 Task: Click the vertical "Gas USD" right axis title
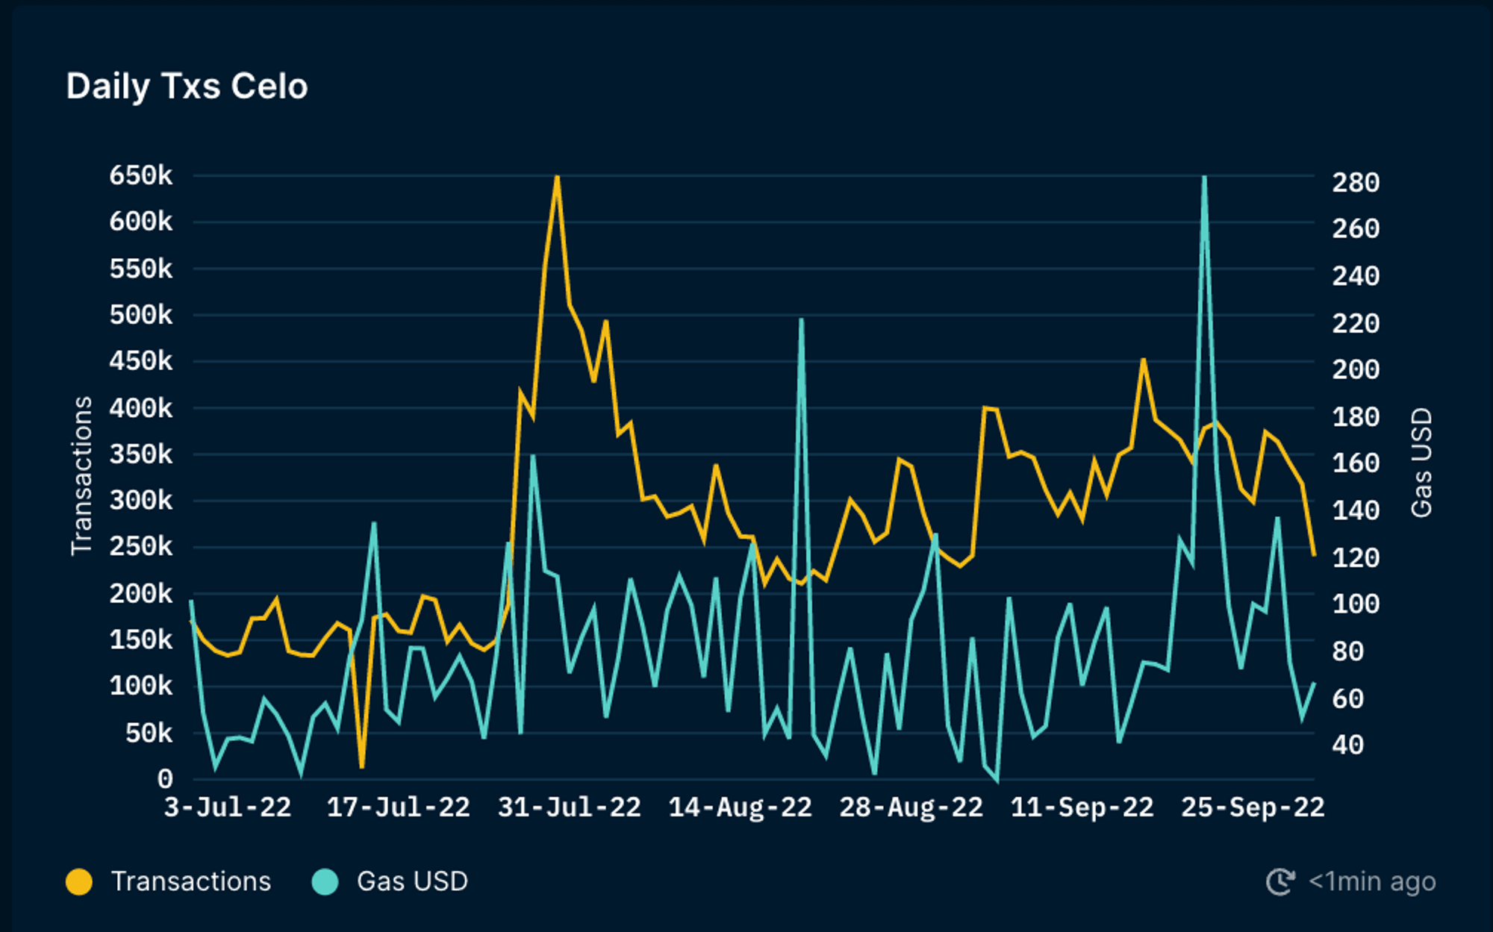1421,463
